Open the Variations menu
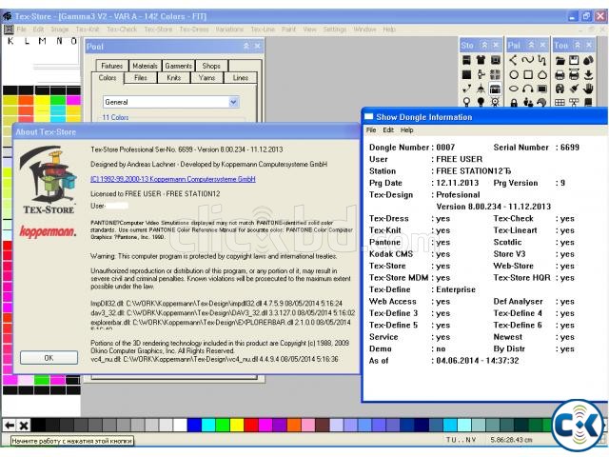Viewport: 609px width, 457px height. coord(229,30)
